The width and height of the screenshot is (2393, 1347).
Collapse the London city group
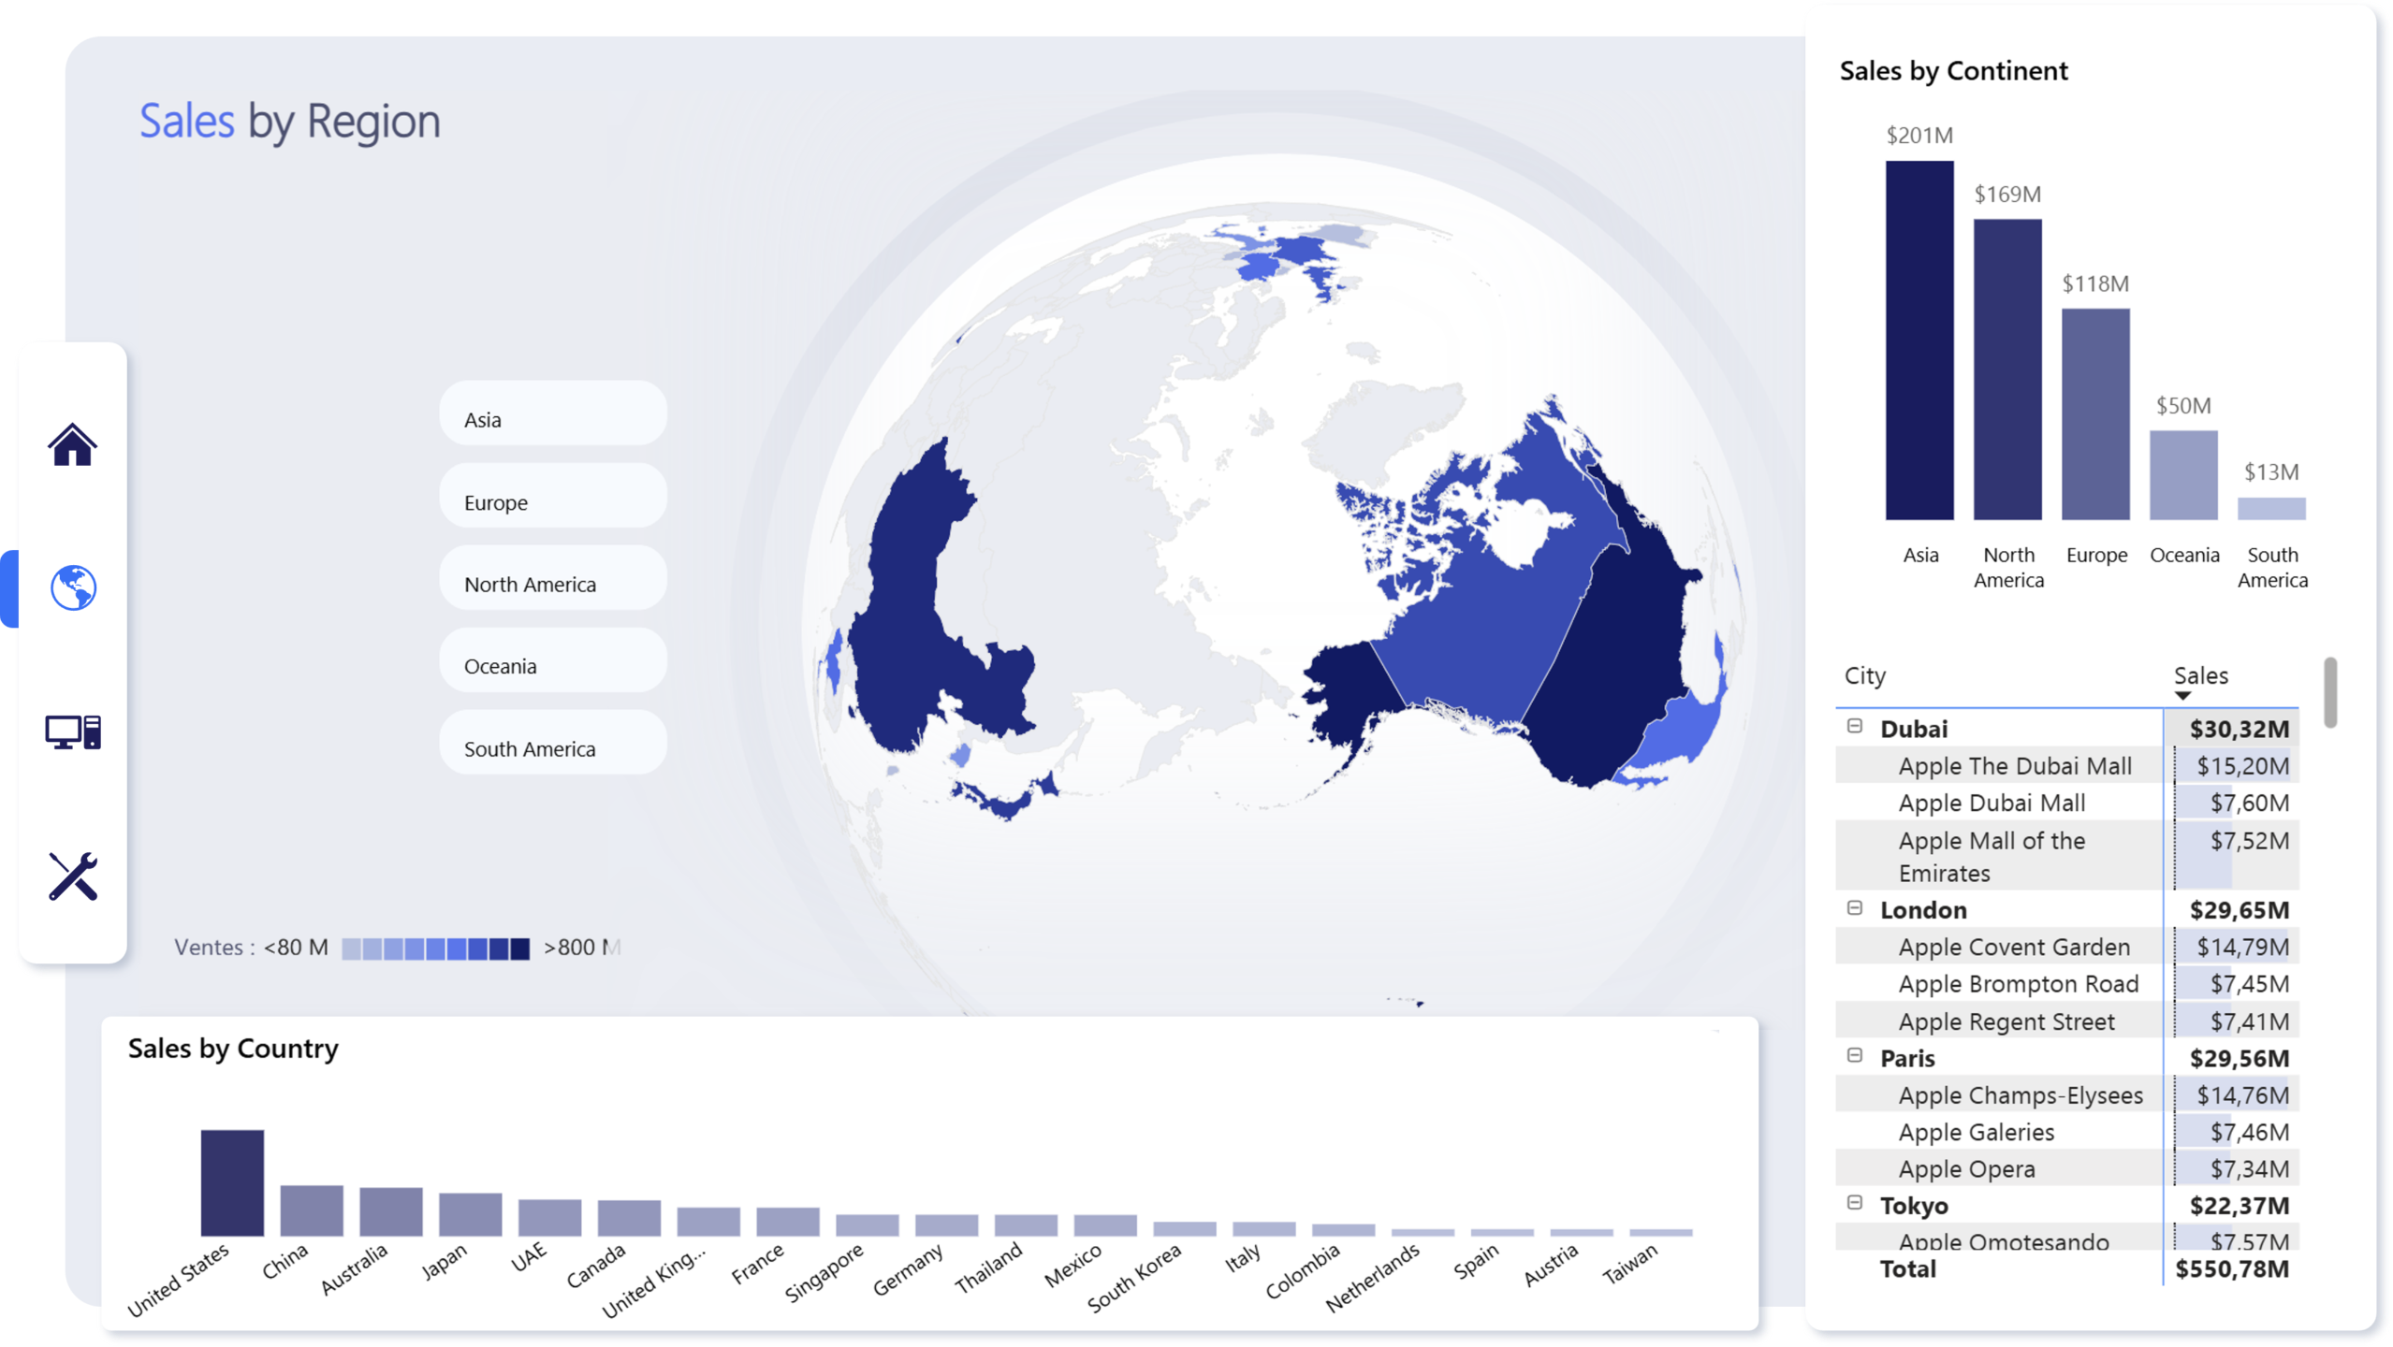(x=1855, y=908)
